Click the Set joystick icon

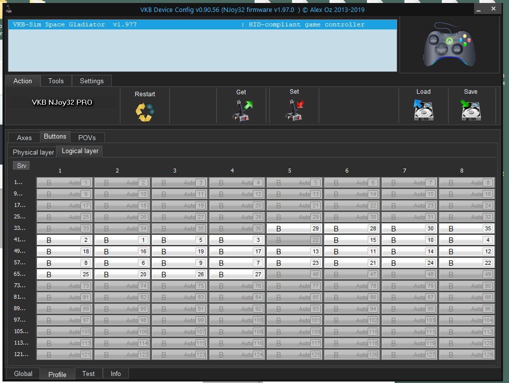coord(294,110)
